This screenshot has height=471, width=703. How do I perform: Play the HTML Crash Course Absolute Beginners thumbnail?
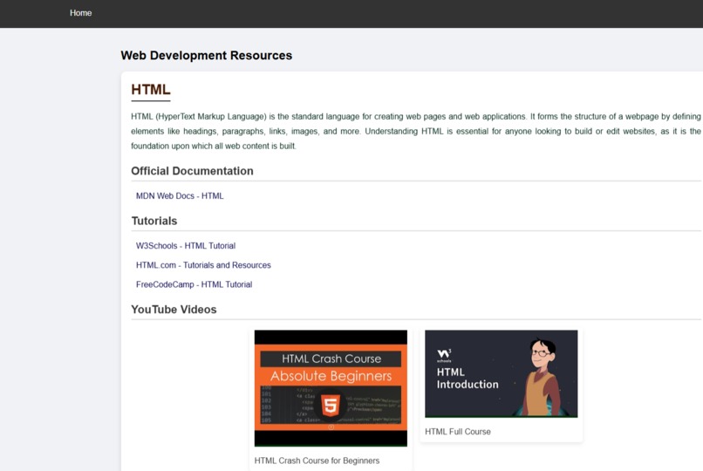[x=331, y=388]
